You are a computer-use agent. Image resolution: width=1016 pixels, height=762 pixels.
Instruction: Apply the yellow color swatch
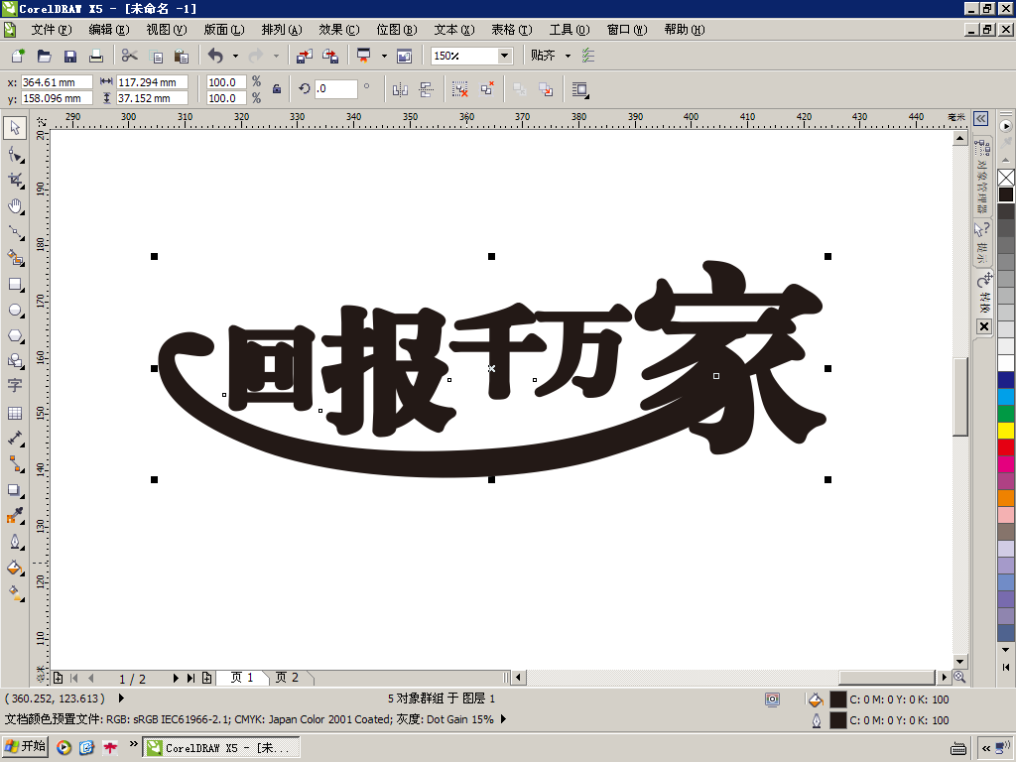tap(1006, 431)
